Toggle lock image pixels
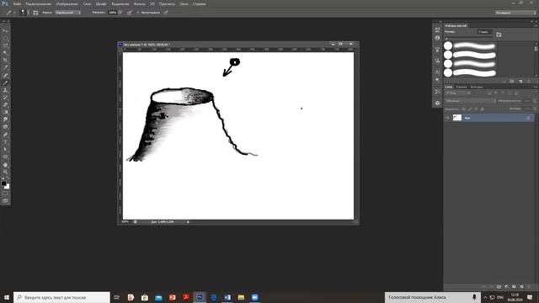Image resolution: width=539 pixels, height=303 pixels. point(470,109)
